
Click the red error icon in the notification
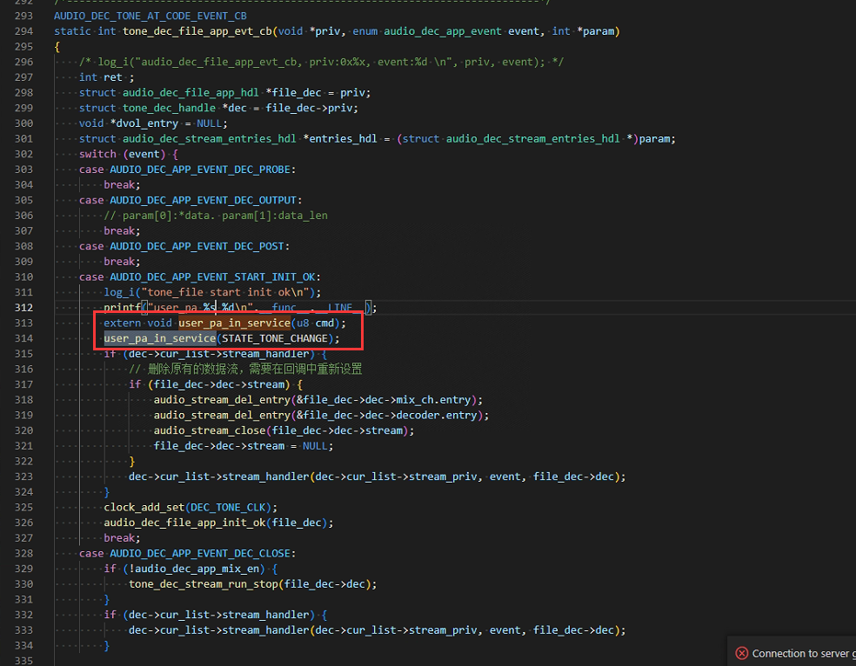741,653
